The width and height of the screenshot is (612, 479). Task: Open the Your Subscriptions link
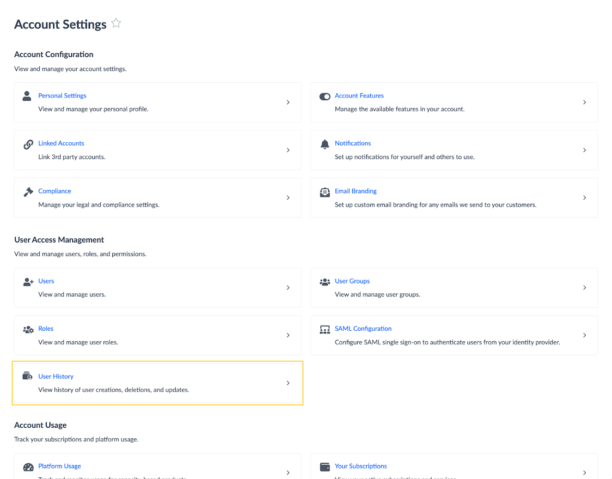pos(361,466)
